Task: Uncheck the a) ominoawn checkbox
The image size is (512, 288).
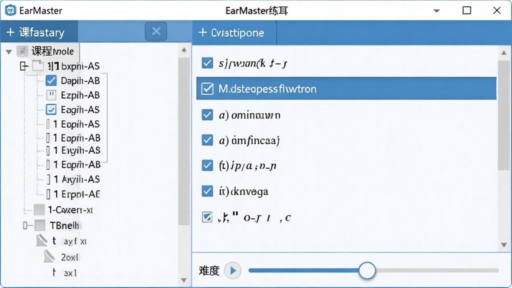Action: (207, 114)
